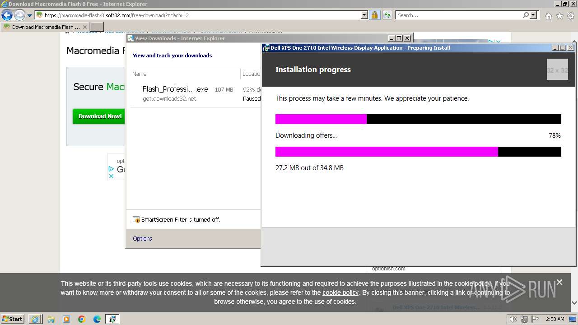
Task: Click the green Download Now! button
Action: [x=99, y=116]
